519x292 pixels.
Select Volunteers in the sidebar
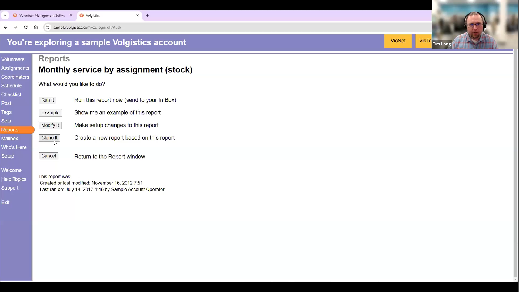pyautogui.click(x=13, y=59)
